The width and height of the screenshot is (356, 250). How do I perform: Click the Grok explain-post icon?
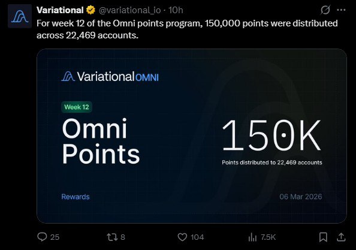click(325, 10)
